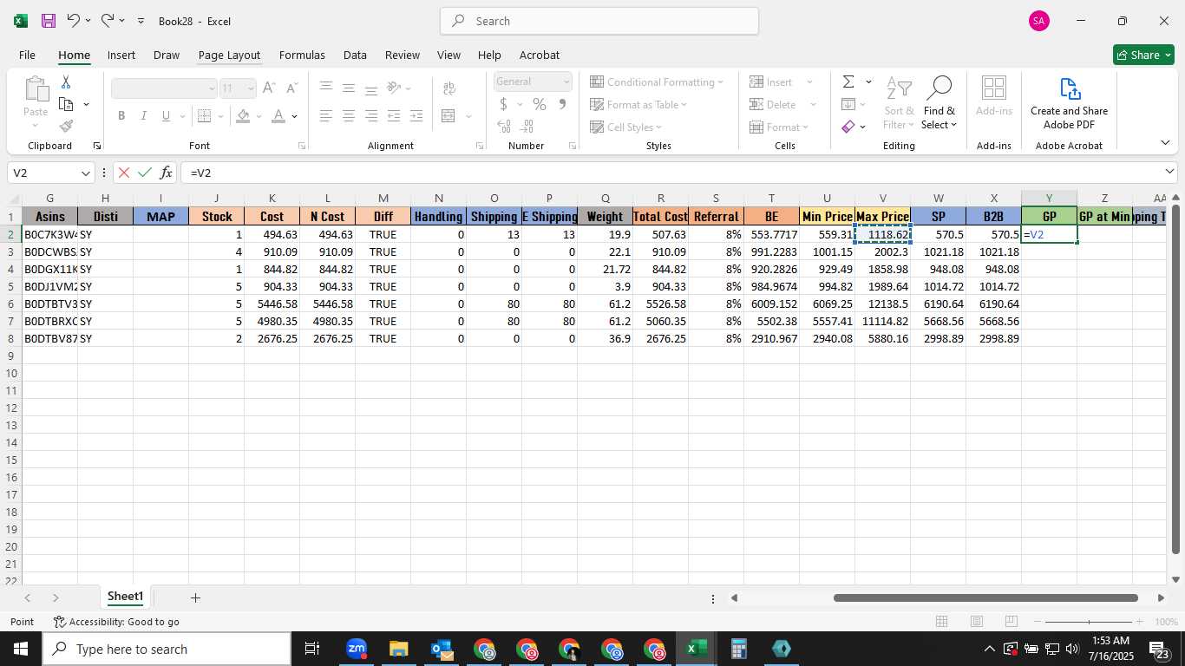Image resolution: width=1185 pixels, height=666 pixels.
Task: Click the Increase Font Size icon
Action: [269, 88]
